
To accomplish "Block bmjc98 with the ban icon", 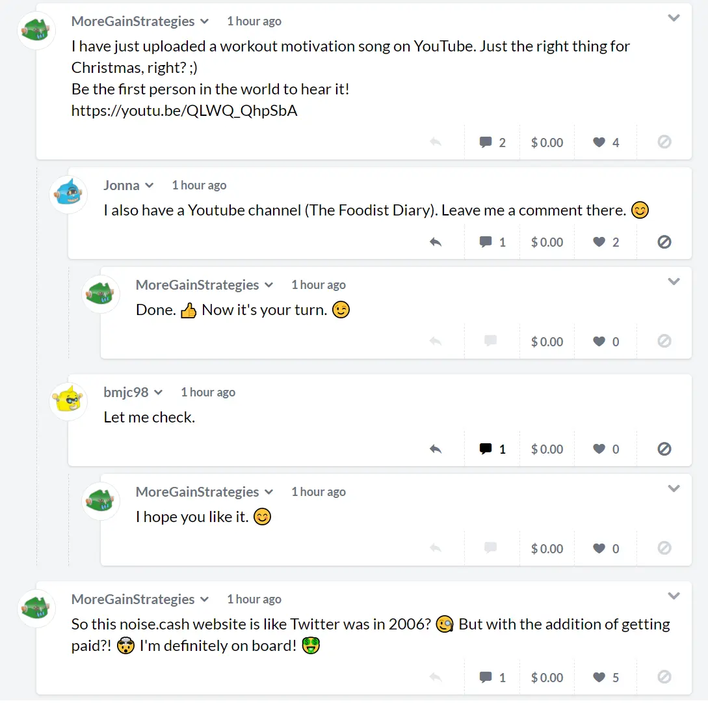I will pos(664,449).
